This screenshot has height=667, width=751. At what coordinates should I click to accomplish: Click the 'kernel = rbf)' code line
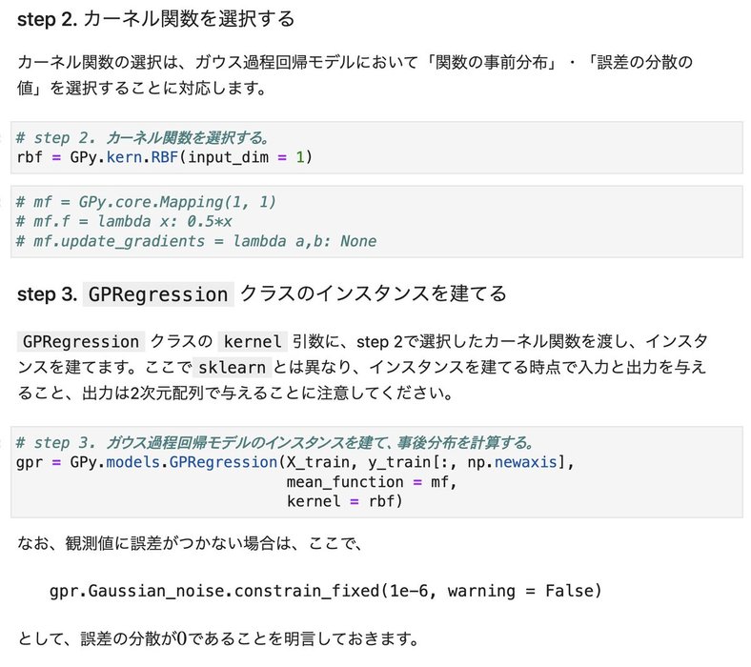click(x=345, y=501)
